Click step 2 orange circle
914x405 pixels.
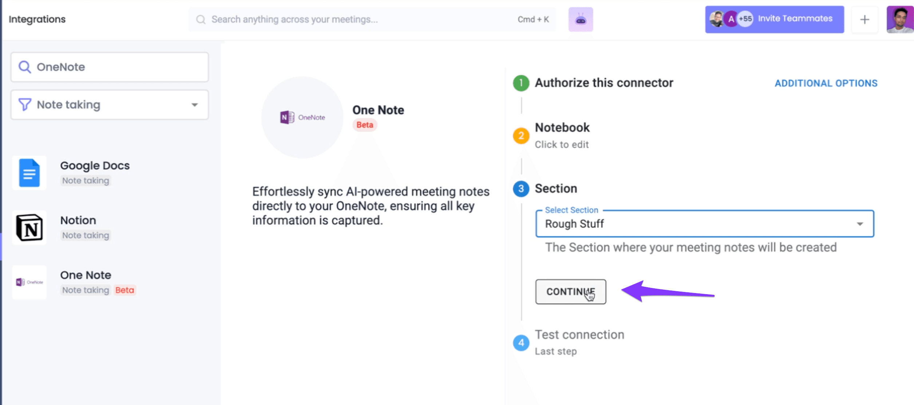521,136
